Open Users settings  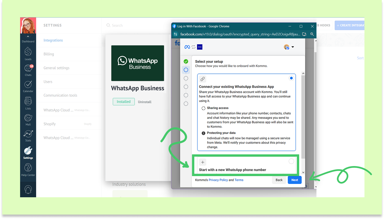pos(48,82)
